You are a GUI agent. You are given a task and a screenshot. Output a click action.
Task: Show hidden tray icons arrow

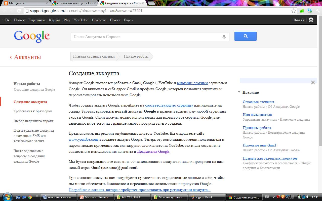[x=274, y=197]
